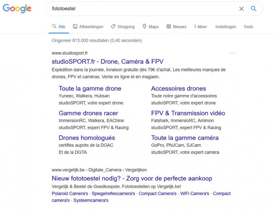
Task: Open the Drones homologués sitelink
Action: coord(87,138)
